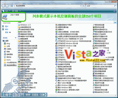Click the column header overflow chevron

coord(115,23)
